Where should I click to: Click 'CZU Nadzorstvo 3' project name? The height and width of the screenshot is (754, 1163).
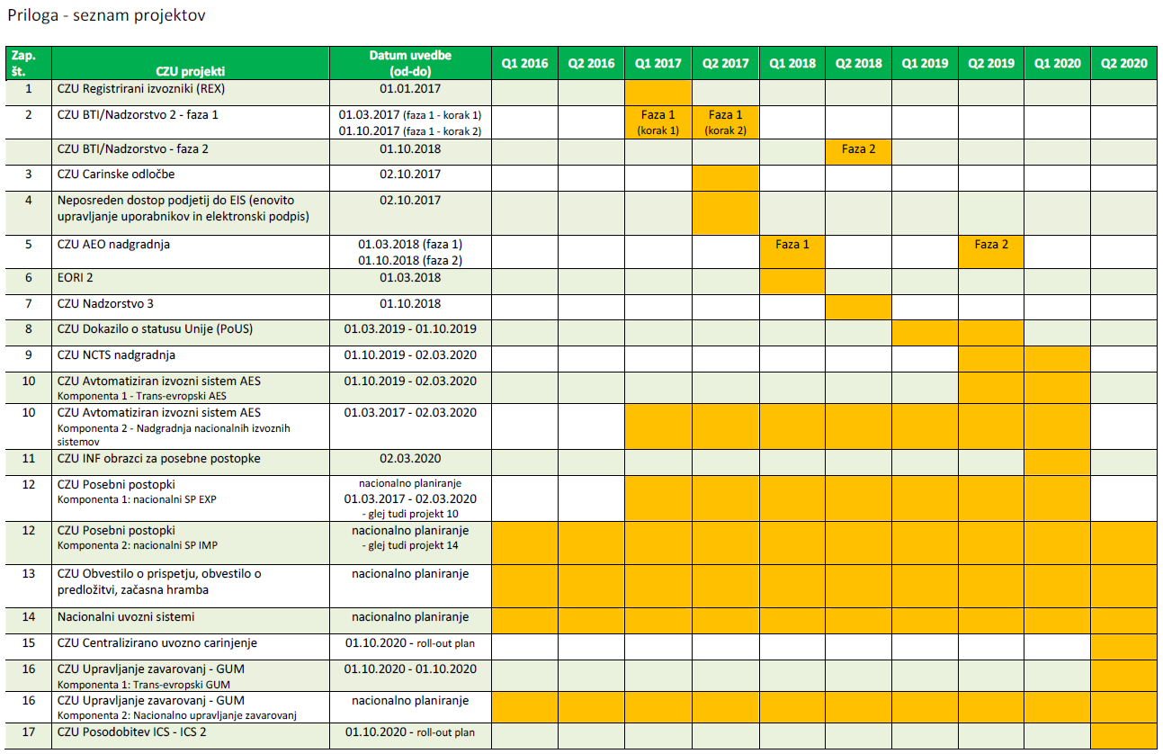click(105, 303)
